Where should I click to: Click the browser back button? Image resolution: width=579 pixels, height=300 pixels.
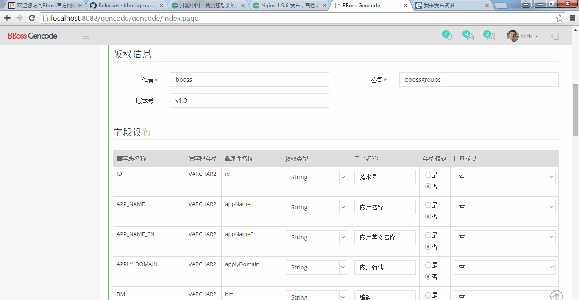click(7, 18)
